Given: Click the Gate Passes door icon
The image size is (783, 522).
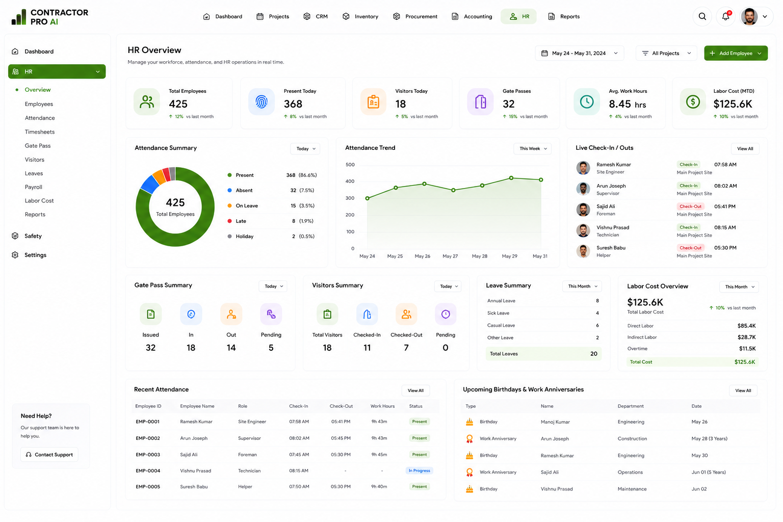Looking at the screenshot, I should pos(480,102).
